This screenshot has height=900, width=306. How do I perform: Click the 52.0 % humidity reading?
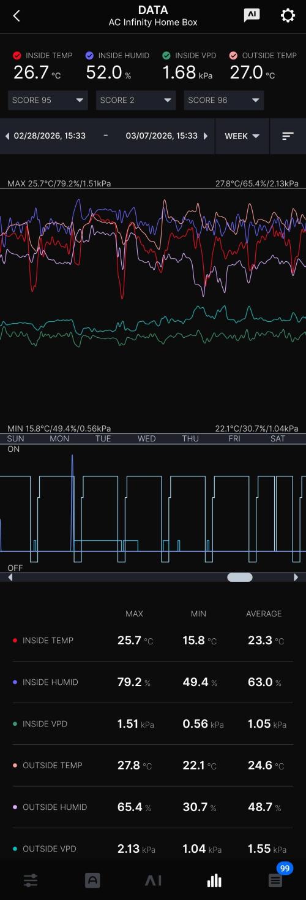tap(108, 72)
